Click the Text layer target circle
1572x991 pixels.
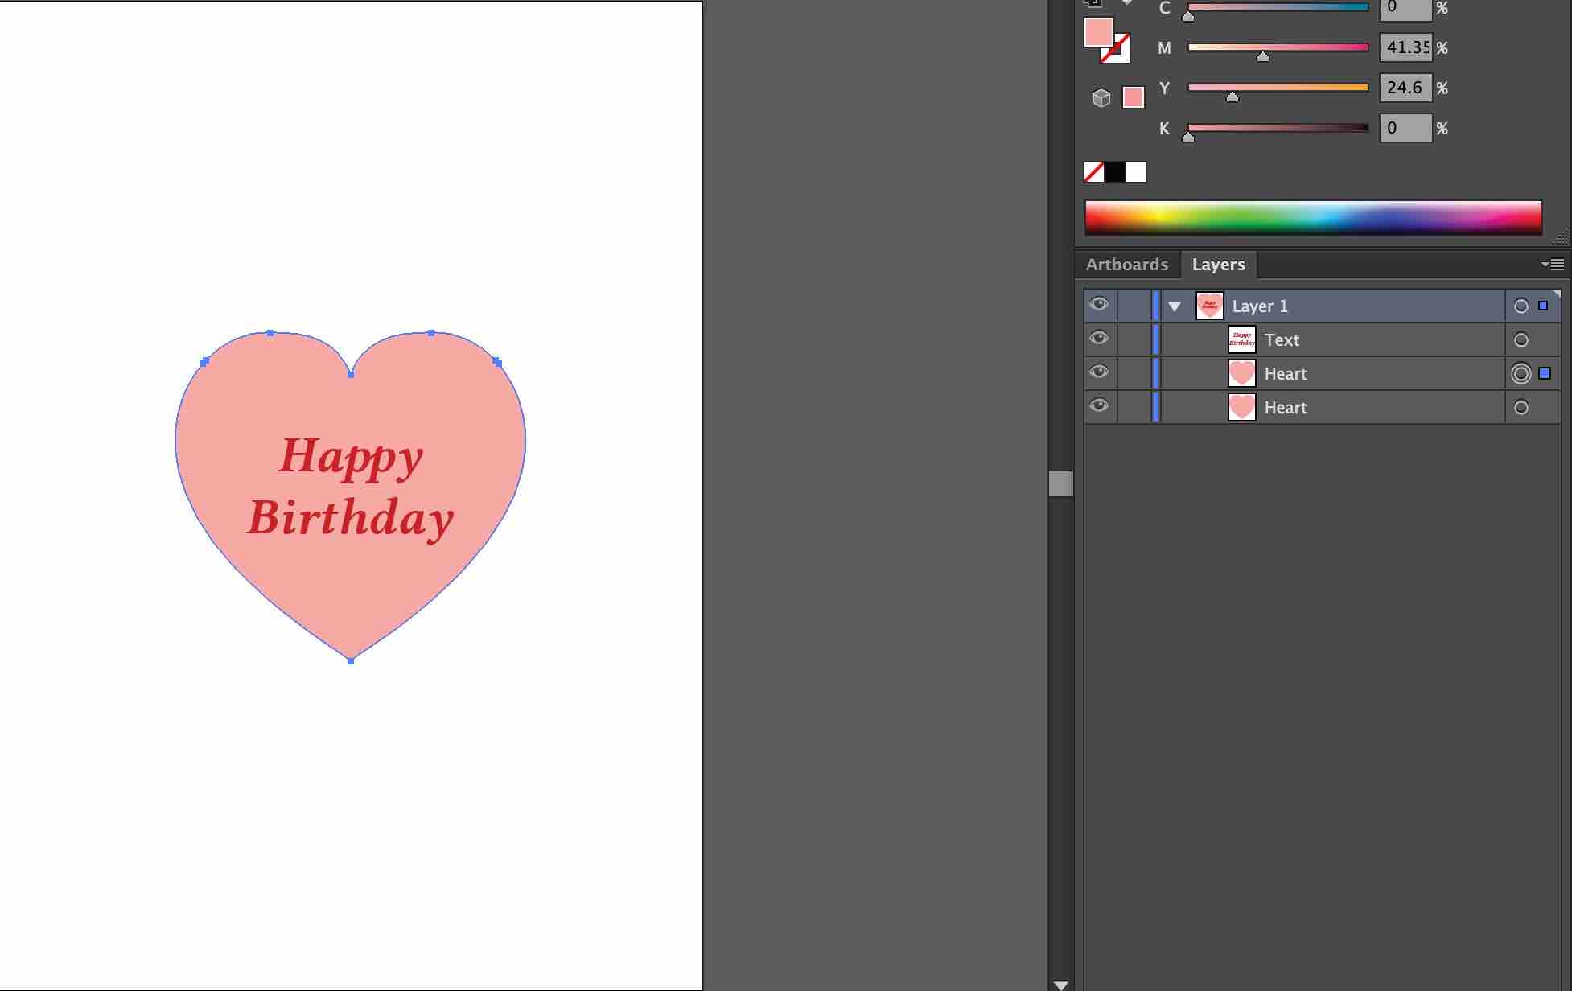point(1521,340)
